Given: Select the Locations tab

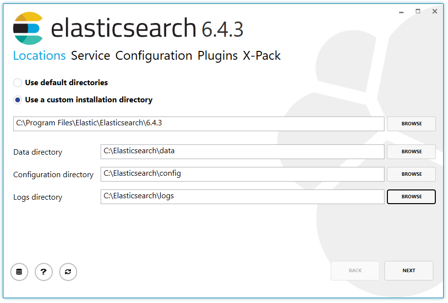Looking at the screenshot, I should [x=39, y=56].
